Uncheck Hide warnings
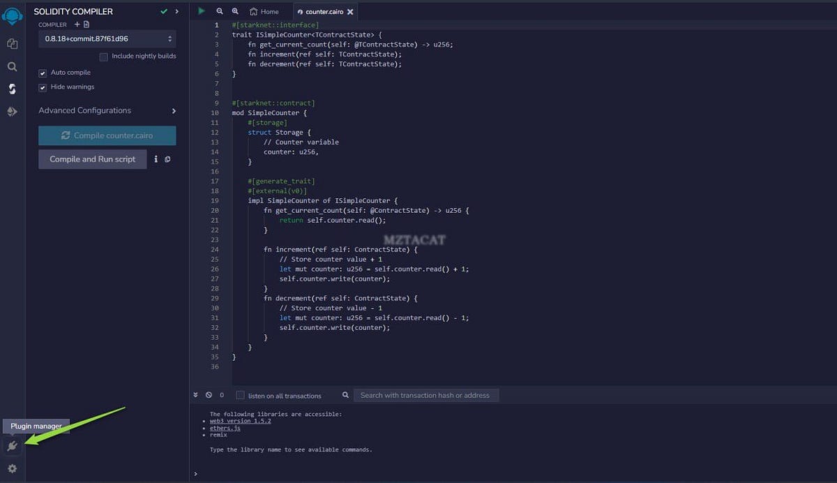The width and height of the screenshot is (837, 483). click(43, 87)
